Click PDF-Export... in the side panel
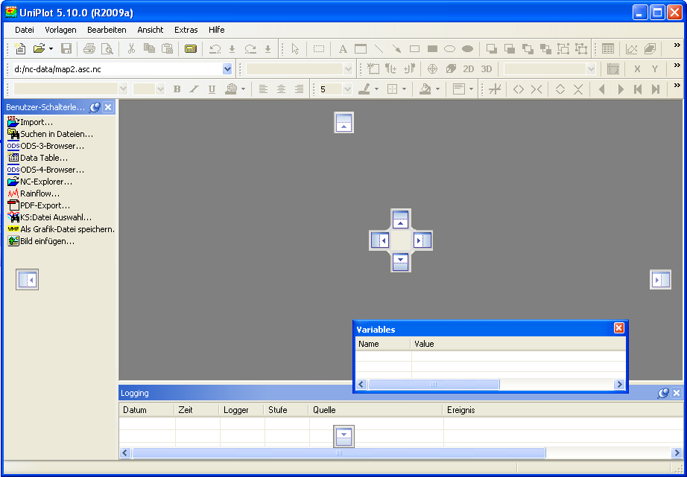 click(x=45, y=205)
